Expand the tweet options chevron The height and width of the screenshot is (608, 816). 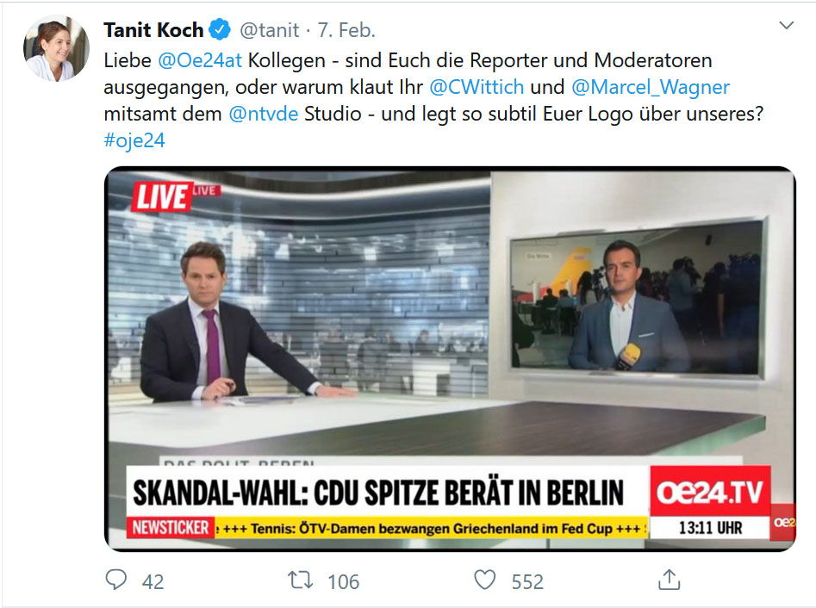(786, 25)
